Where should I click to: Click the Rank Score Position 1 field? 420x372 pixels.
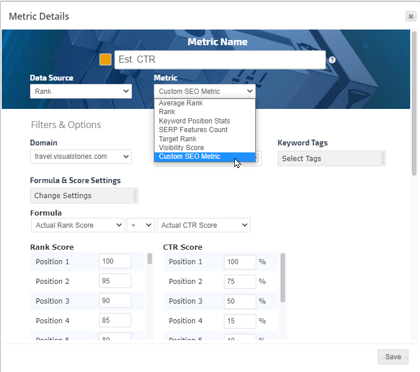(115, 261)
